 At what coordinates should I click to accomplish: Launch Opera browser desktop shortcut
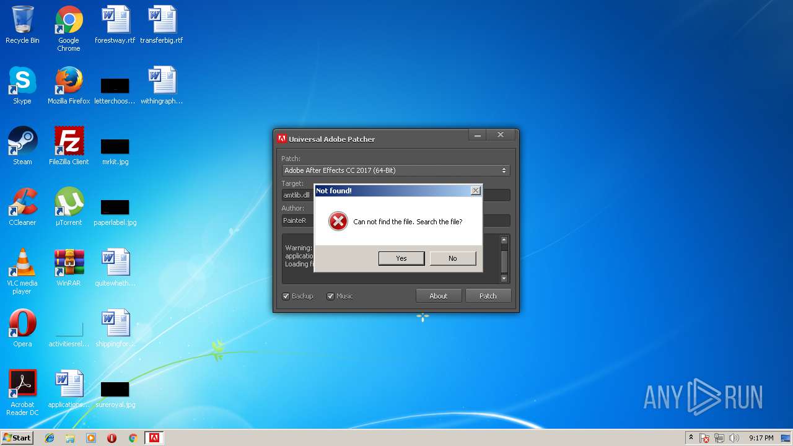[x=22, y=328]
